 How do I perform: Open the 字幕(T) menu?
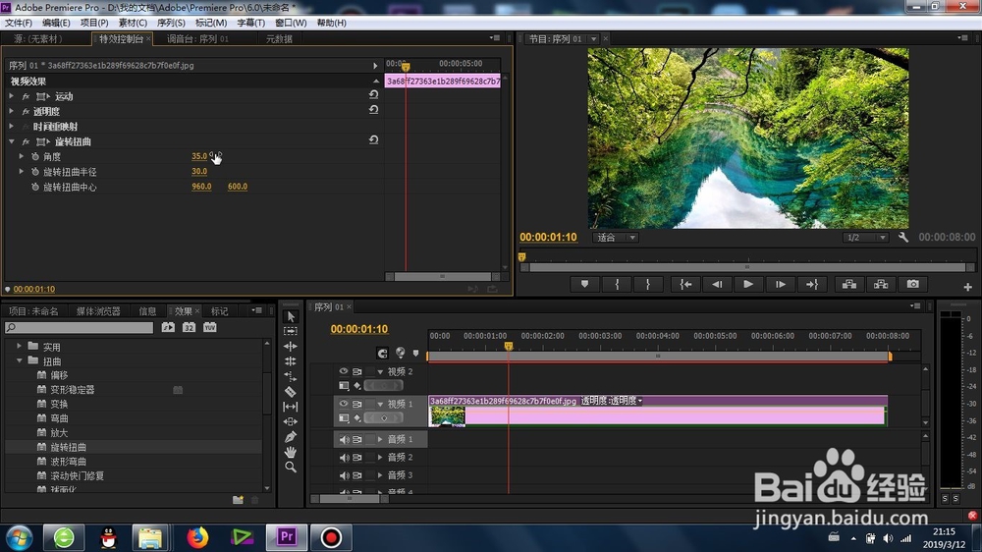click(250, 23)
